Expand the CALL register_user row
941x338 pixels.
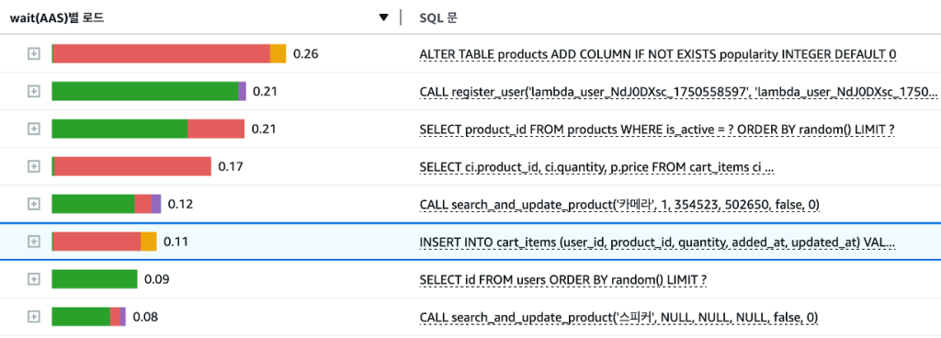click(34, 91)
